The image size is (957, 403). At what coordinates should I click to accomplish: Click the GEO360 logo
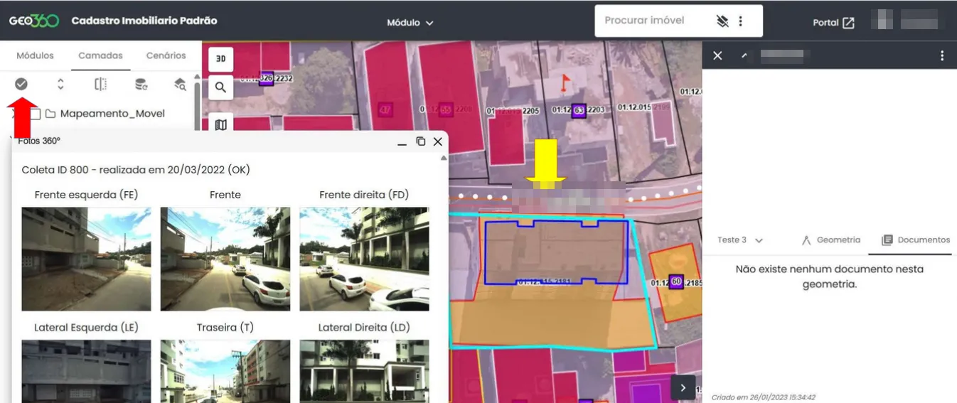point(33,21)
